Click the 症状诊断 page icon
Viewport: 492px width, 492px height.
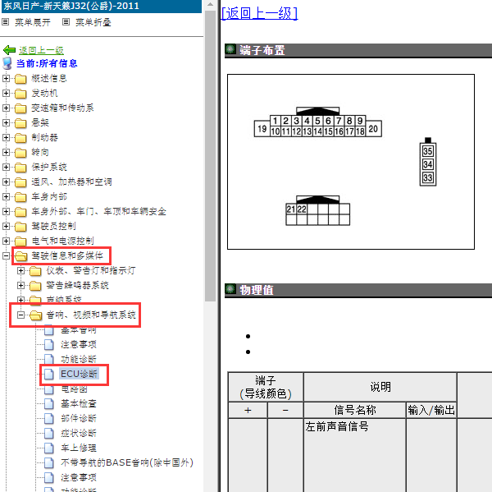coord(48,433)
